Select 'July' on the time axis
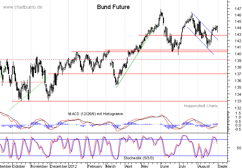This screenshot has height=168, width=242. tap(182, 166)
